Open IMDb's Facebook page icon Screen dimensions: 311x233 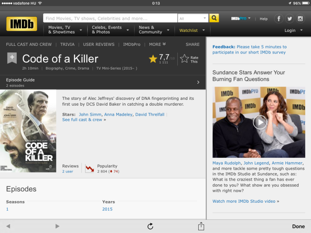279,19
